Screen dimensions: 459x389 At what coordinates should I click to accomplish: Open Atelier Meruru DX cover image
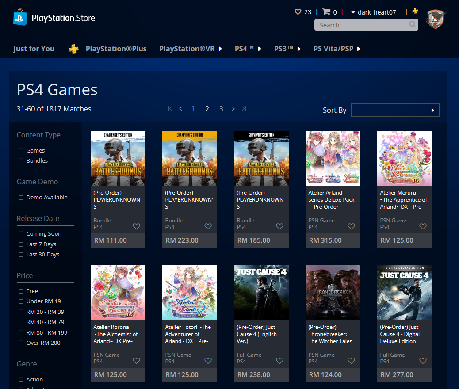pyautogui.click(x=405, y=158)
